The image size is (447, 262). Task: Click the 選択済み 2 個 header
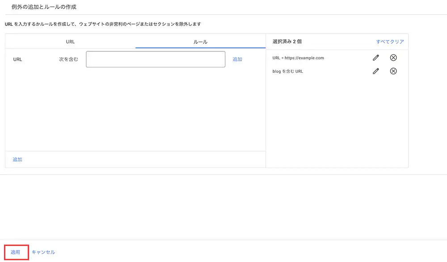click(x=287, y=42)
